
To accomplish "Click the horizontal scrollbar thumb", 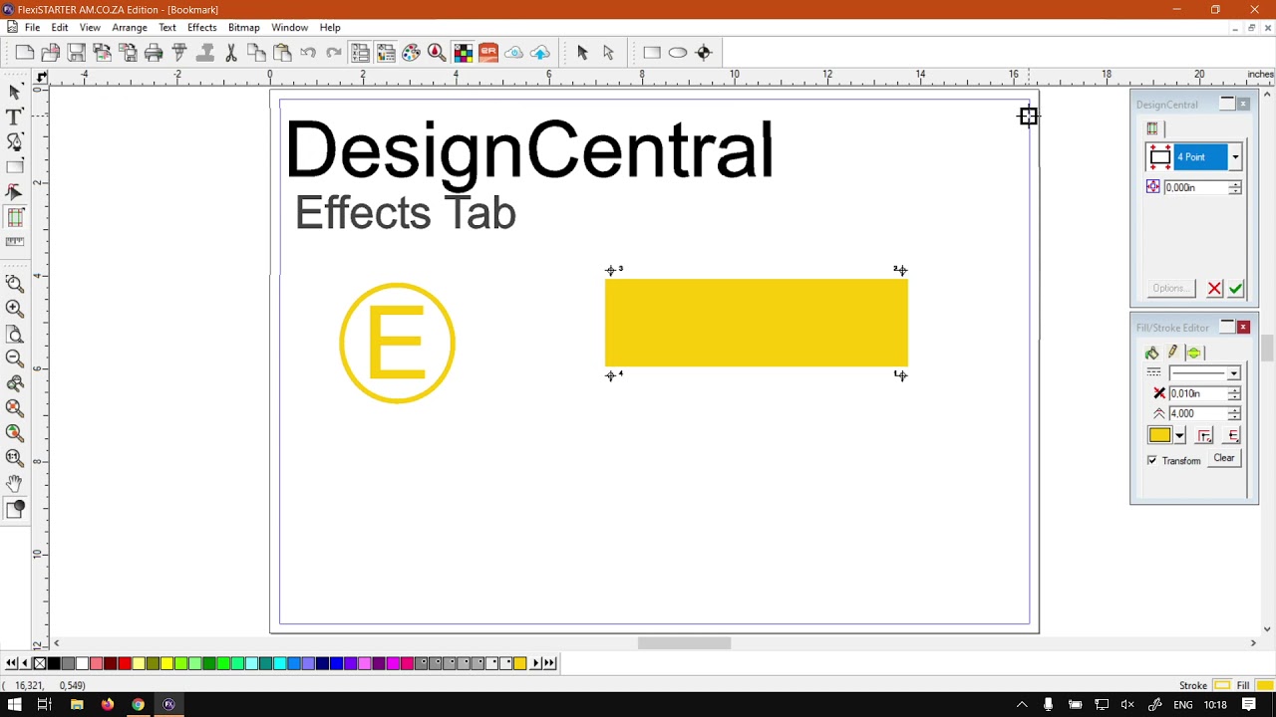I will (684, 643).
